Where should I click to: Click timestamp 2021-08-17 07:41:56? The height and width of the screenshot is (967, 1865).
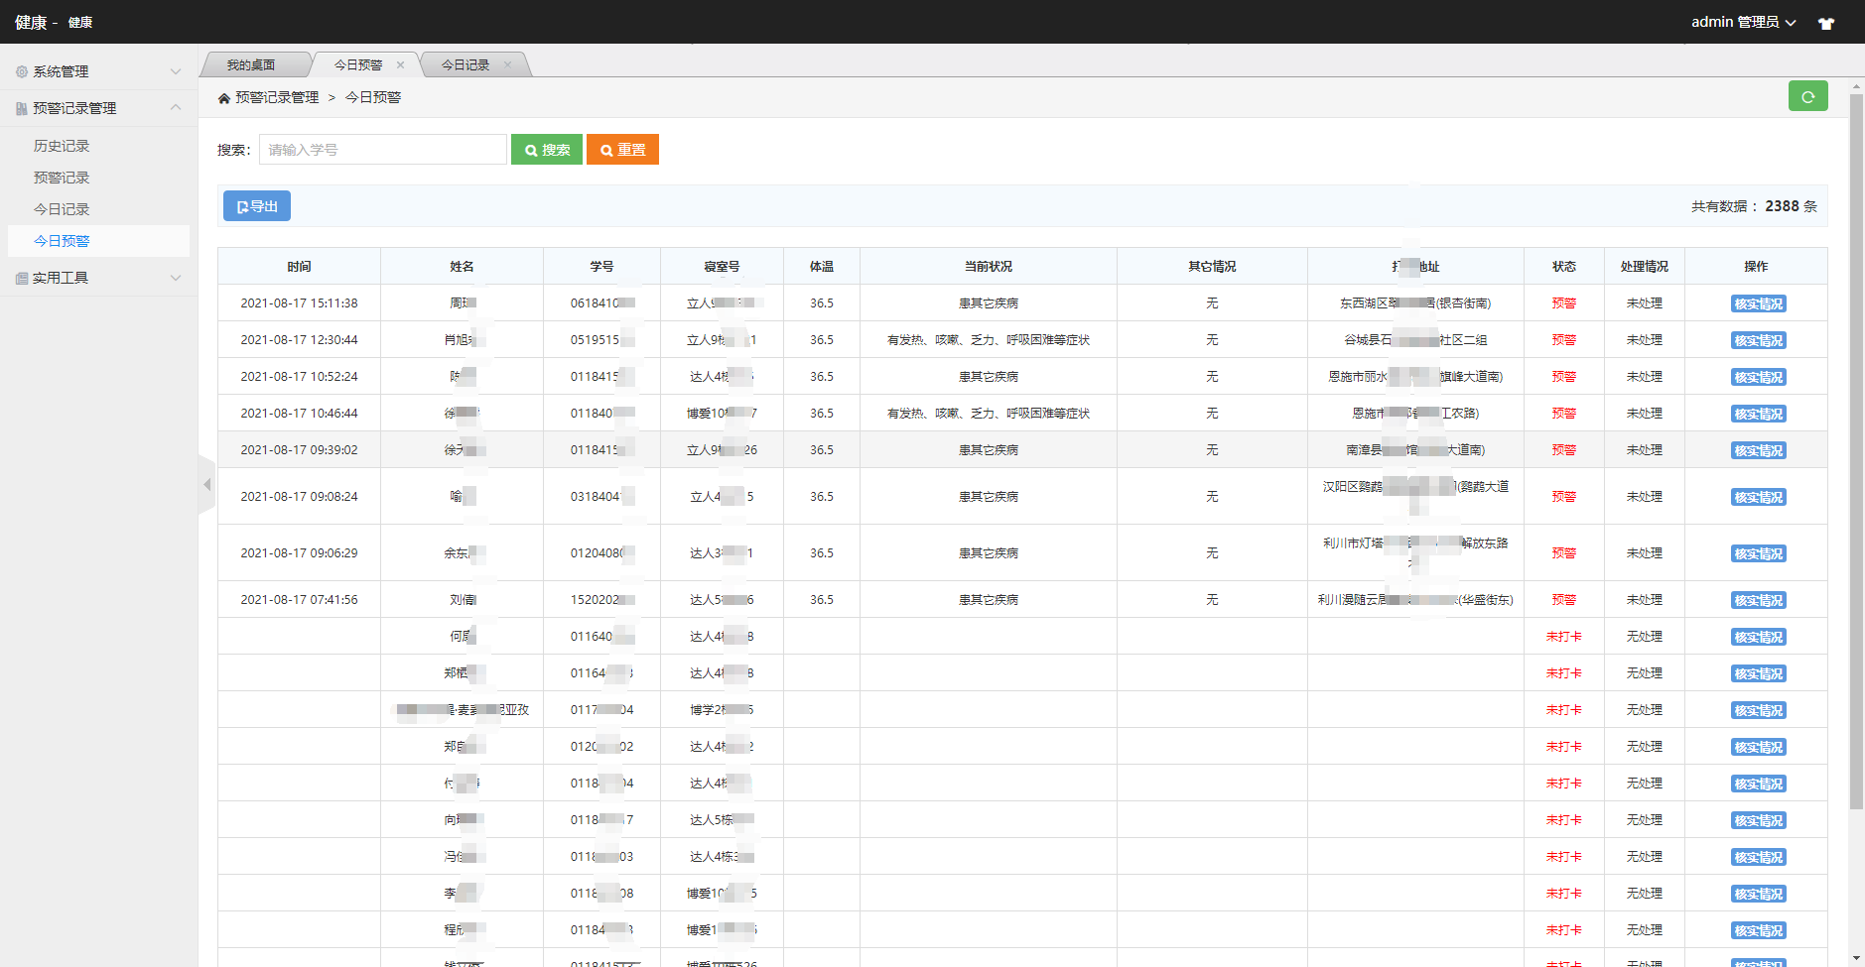point(299,600)
